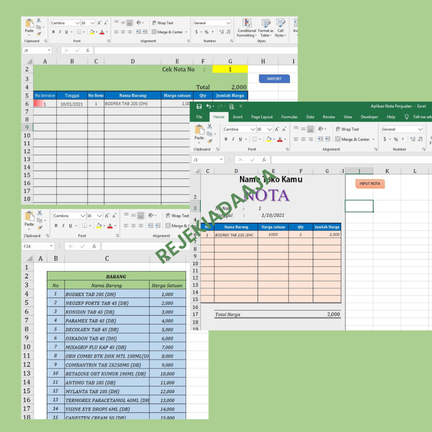Click Orientation icon in Cek Nota window
The height and width of the screenshot is (432, 432).
(x=139, y=23)
